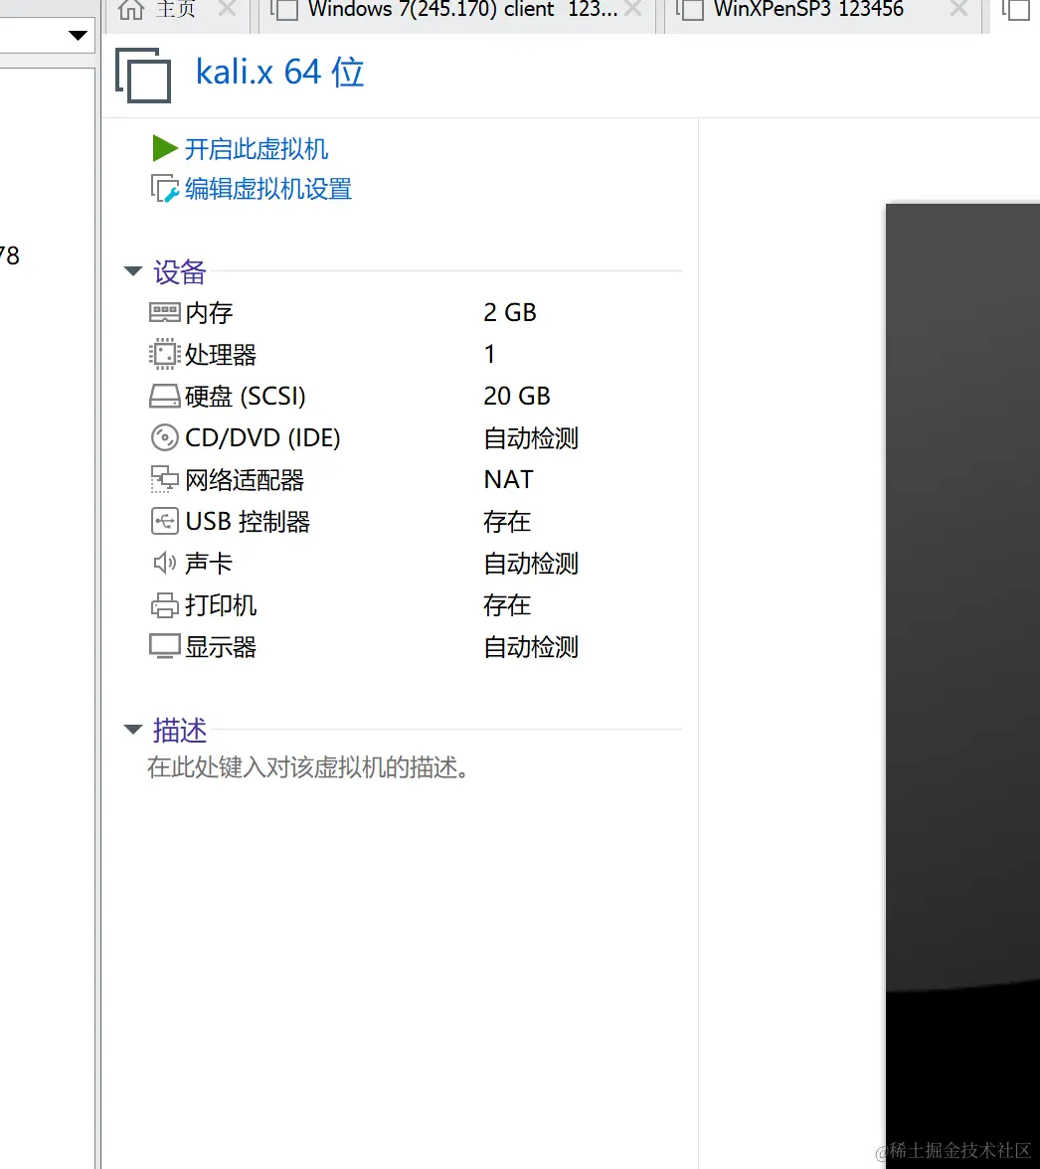Screen dimensions: 1040x1169
Task: Close the WinXPenSP3 123456 tab
Action: pos(959,9)
